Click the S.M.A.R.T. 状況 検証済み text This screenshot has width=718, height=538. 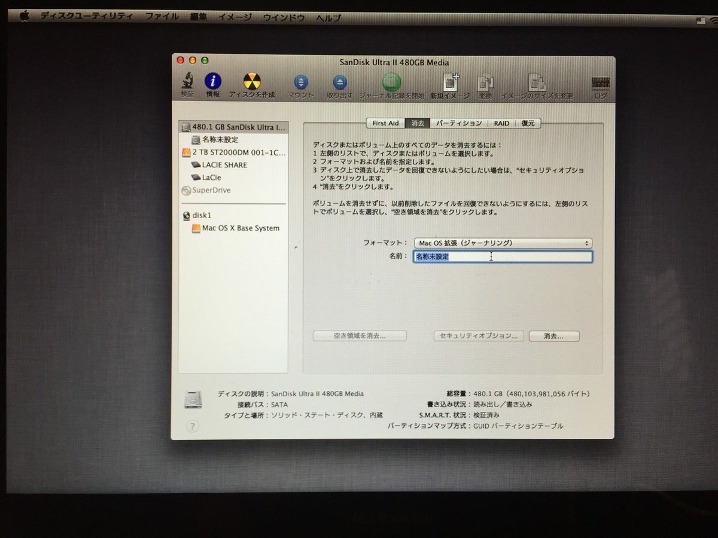pos(459,415)
